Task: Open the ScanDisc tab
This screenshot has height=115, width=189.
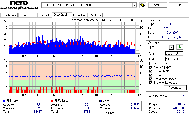Action: [79, 15]
